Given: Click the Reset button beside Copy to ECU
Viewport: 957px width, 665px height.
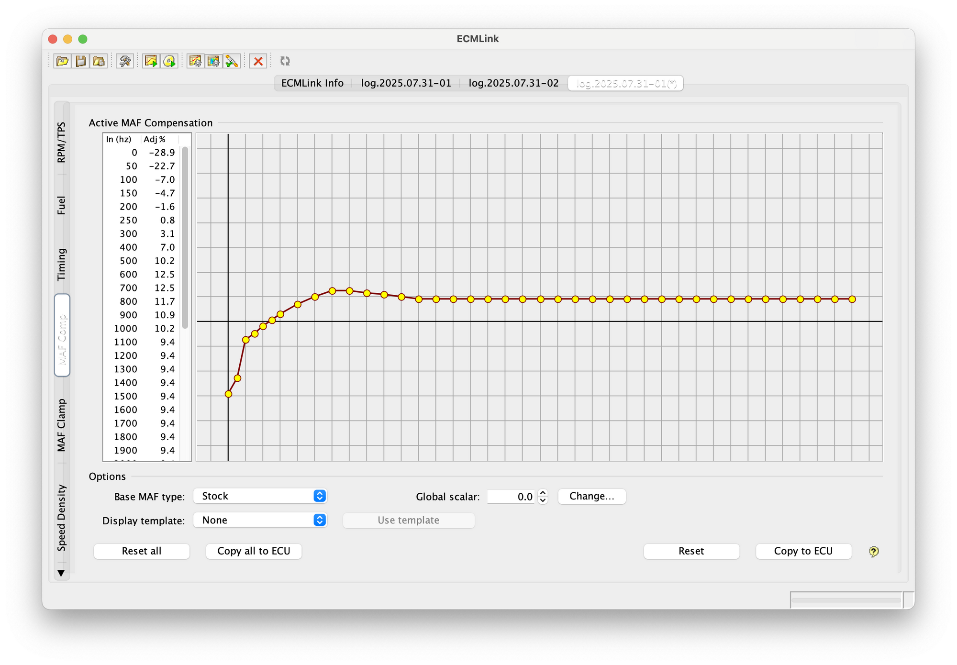Looking at the screenshot, I should (691, 551).
